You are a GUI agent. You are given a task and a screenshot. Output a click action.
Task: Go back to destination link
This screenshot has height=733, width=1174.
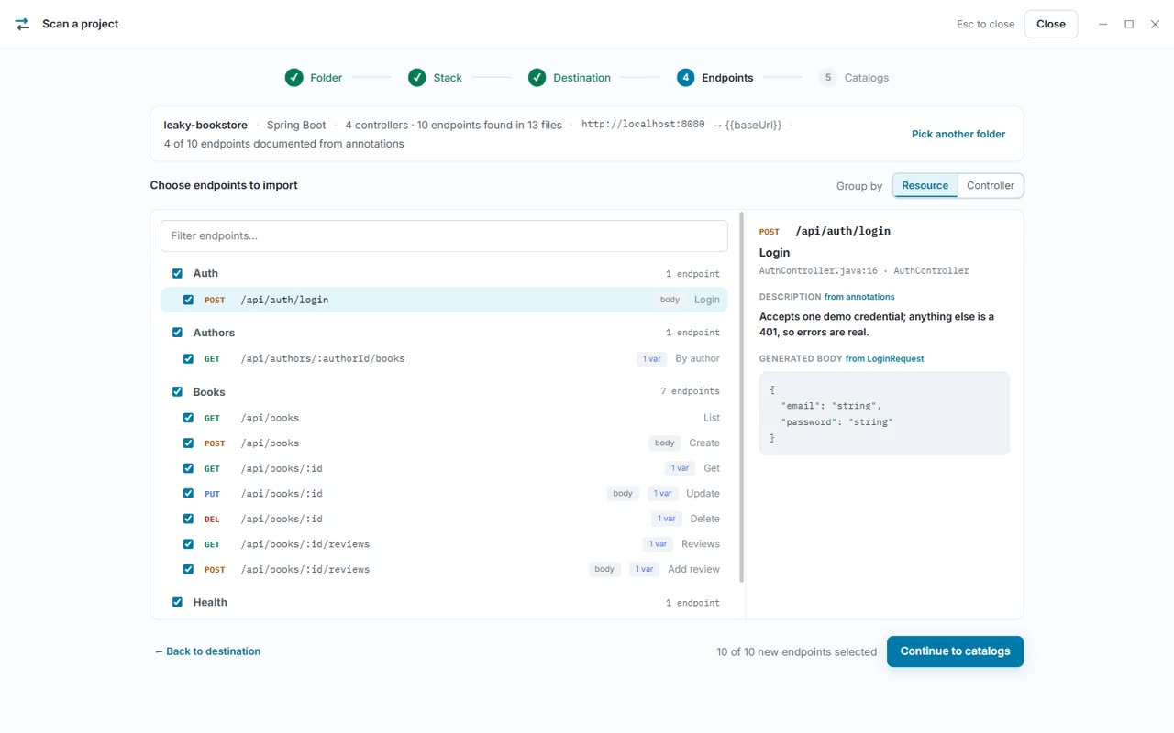click(207, 651)
